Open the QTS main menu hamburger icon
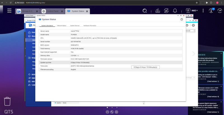Viewport: 224px width, 115px height. [x=10, y=11]
